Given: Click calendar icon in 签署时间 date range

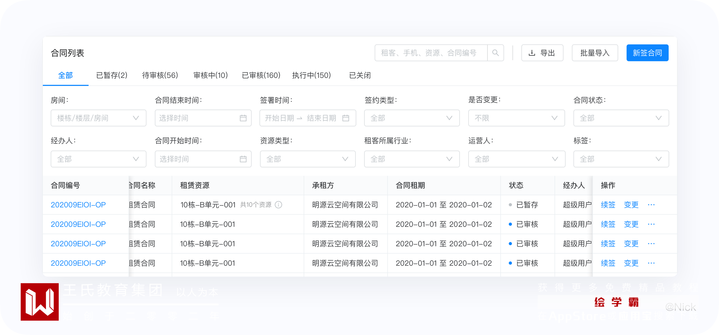Looking at the screenshot, I should [x=346, y=118].
